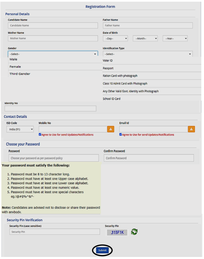Select Voter ID from identification list
The image size is (204, 259).
pos(108,60)
